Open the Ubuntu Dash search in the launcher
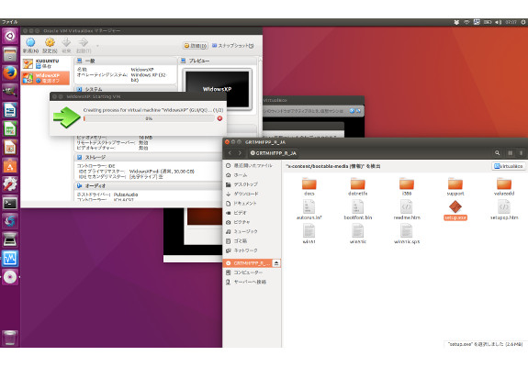Screen dimensions: 528x367 pyautogui.click(x=10, y=36)
